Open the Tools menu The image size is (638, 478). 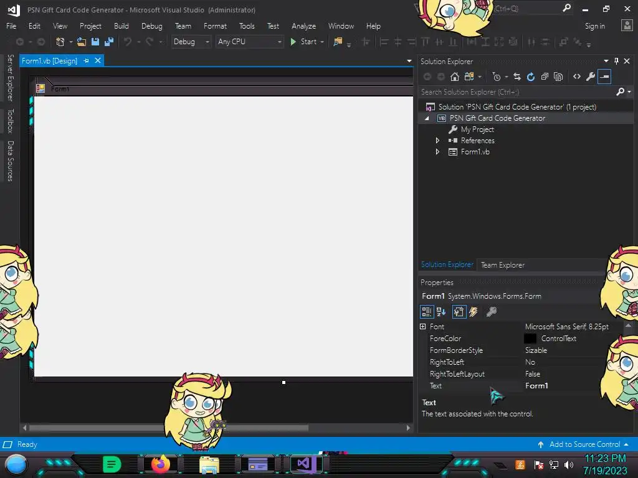tap(247, 26)
